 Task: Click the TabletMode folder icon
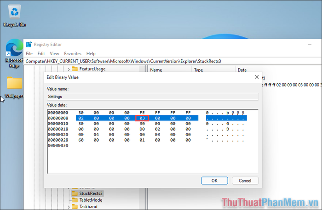(x=75, y=200)
